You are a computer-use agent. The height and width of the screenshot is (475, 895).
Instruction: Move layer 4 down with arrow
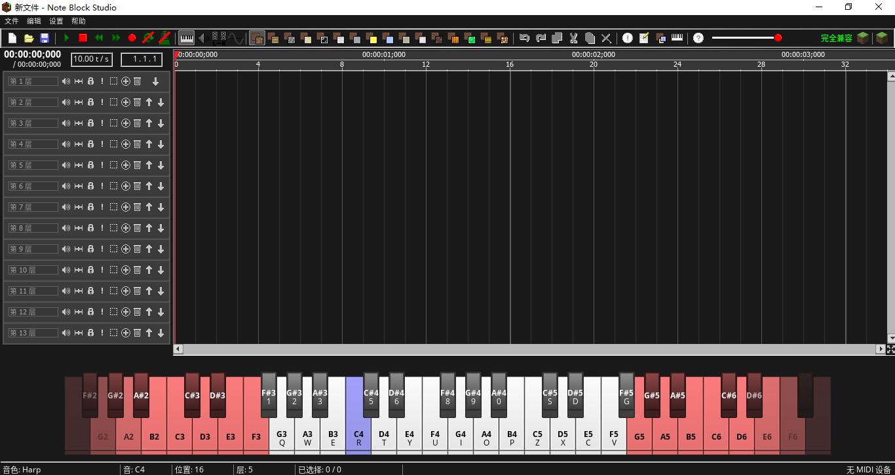click(161, 144)
